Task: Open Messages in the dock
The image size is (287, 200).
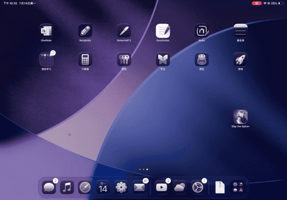Action: pyautogui.click(x=49, y=187)
